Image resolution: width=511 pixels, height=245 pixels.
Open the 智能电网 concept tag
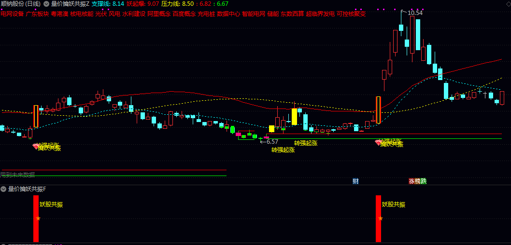tap(254, 14)
